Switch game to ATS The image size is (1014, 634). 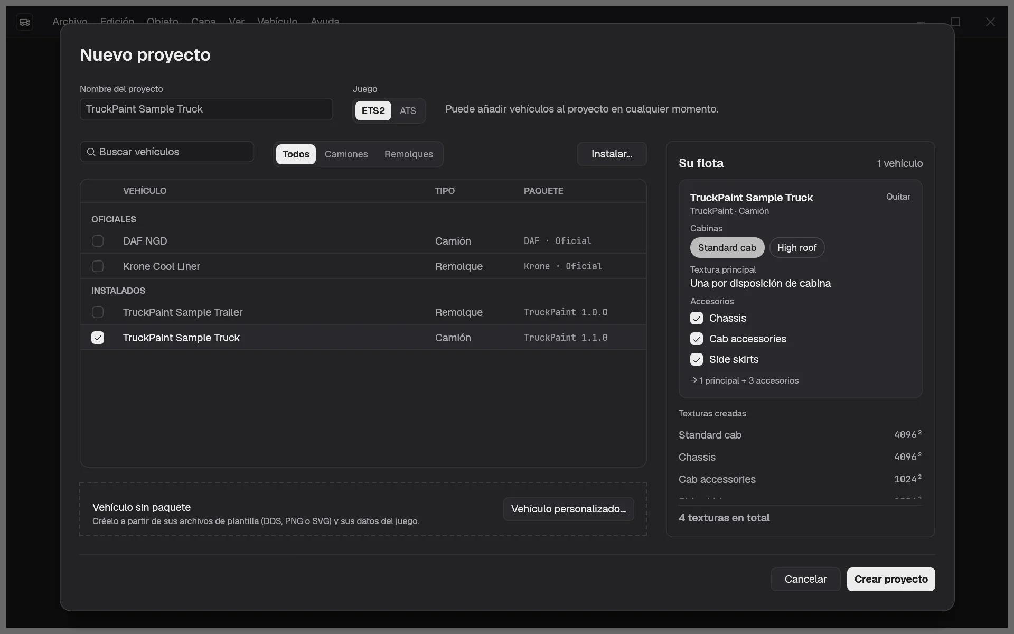coord(408,111)
